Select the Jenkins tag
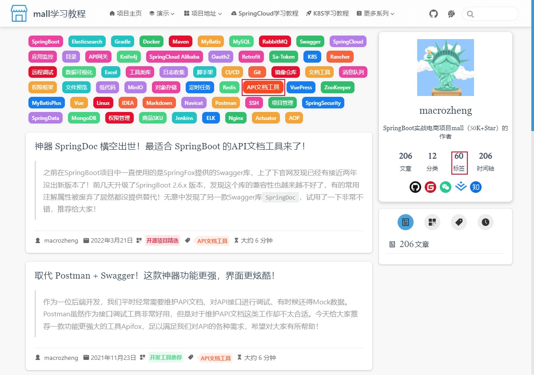Image resolution: width=534 pixels, height=375 pixels. click(x=184, y=118)
